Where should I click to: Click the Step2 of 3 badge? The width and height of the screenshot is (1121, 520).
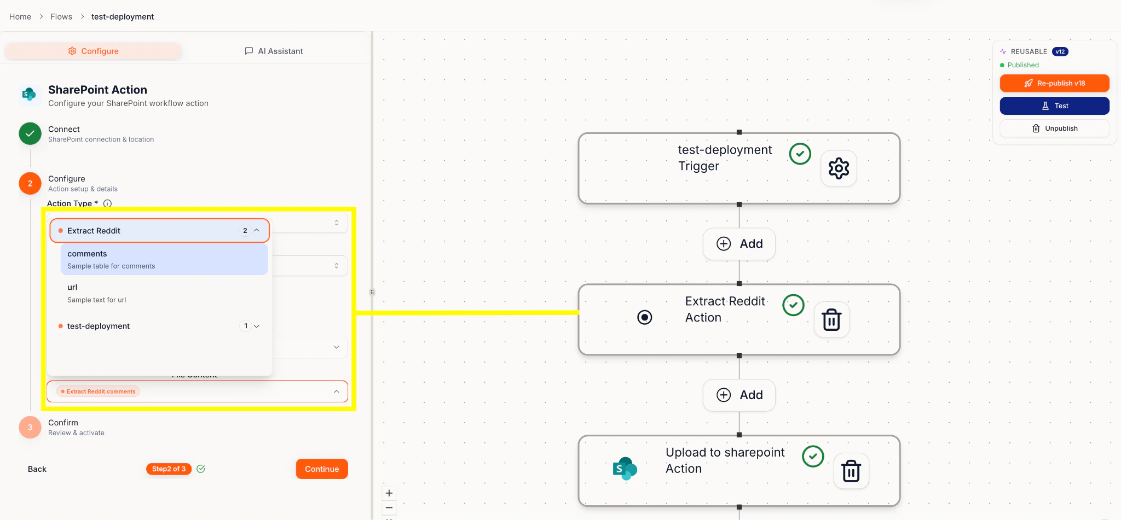(169, 469)
